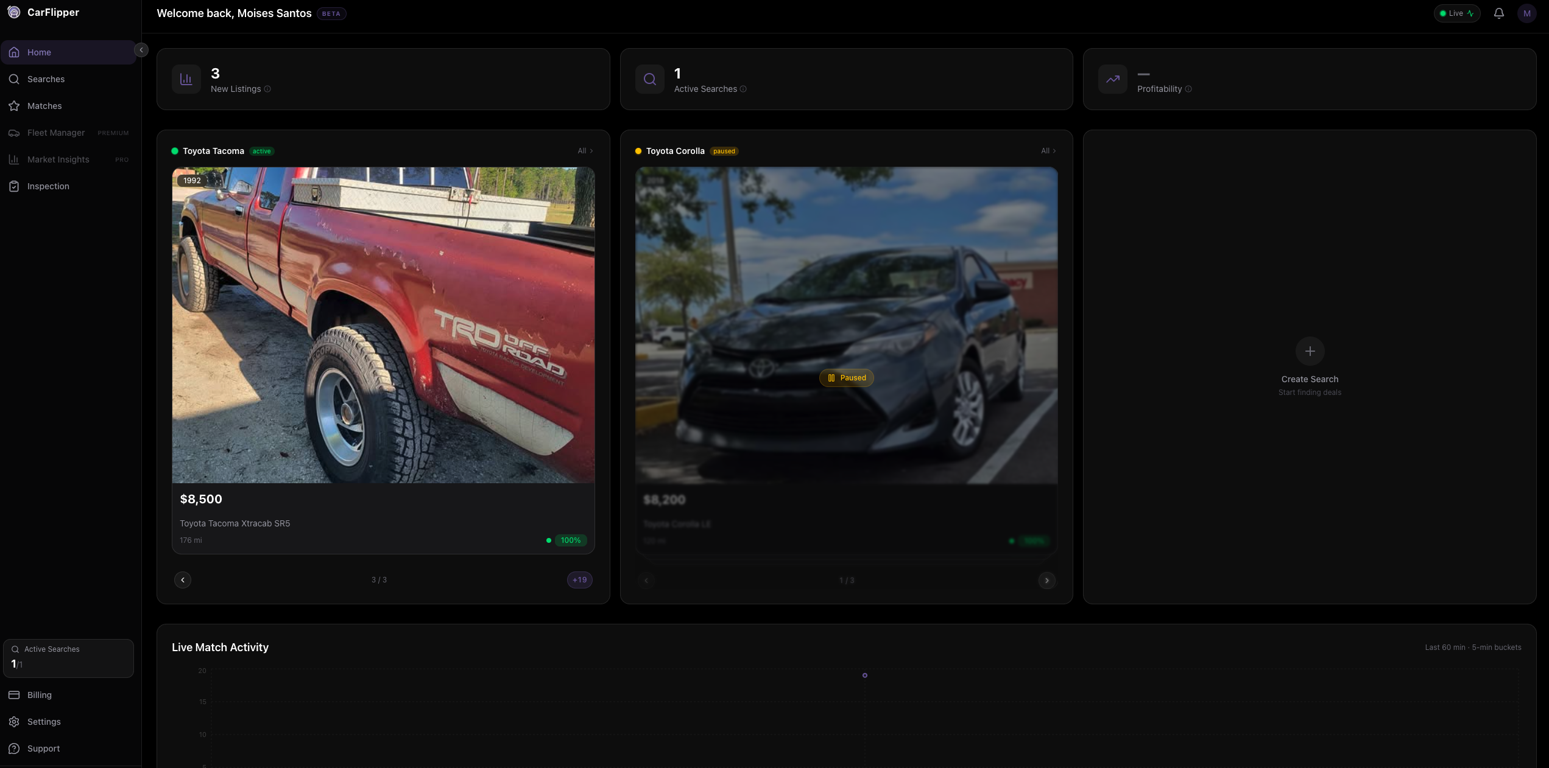Expand All listings for Toyota Tacoma
This screenshot has height=768, width=1549.
(585, 151)
